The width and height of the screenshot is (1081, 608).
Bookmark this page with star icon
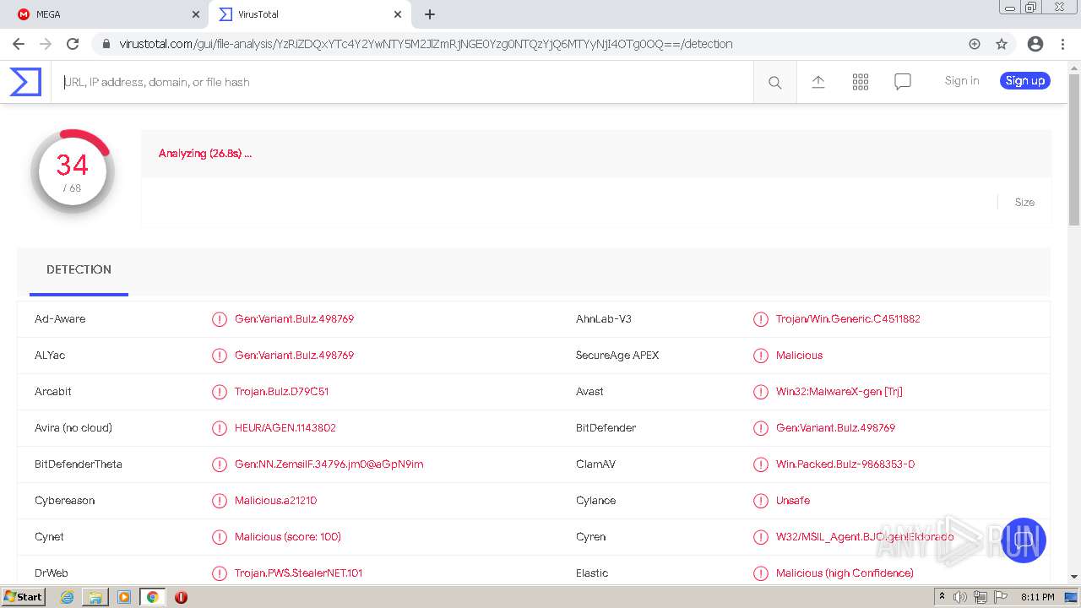point(1002,44)
